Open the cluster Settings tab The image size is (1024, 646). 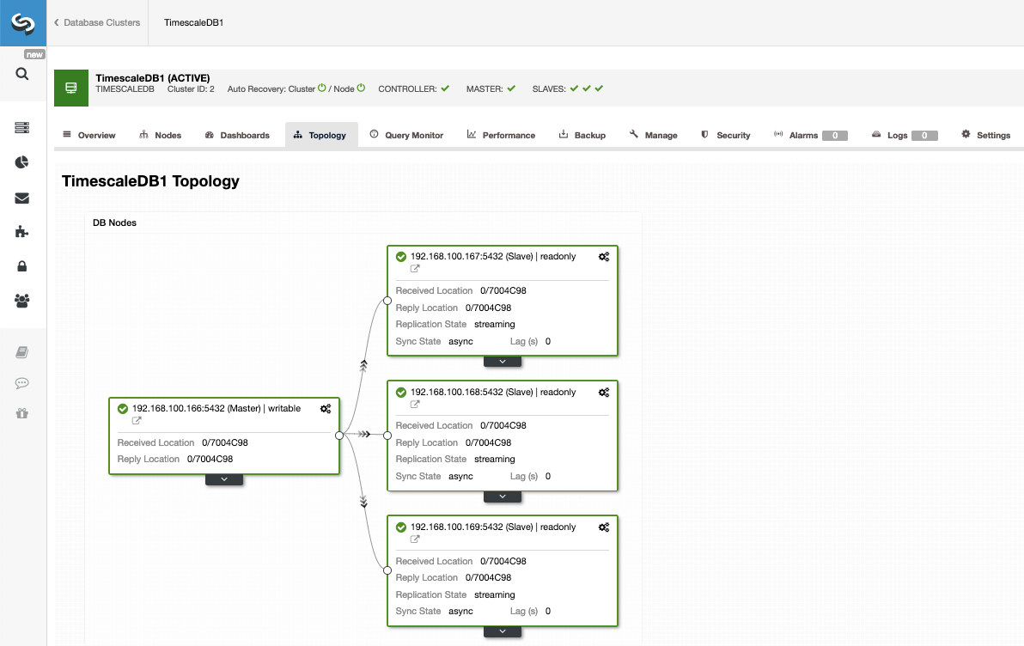(986, 135)
